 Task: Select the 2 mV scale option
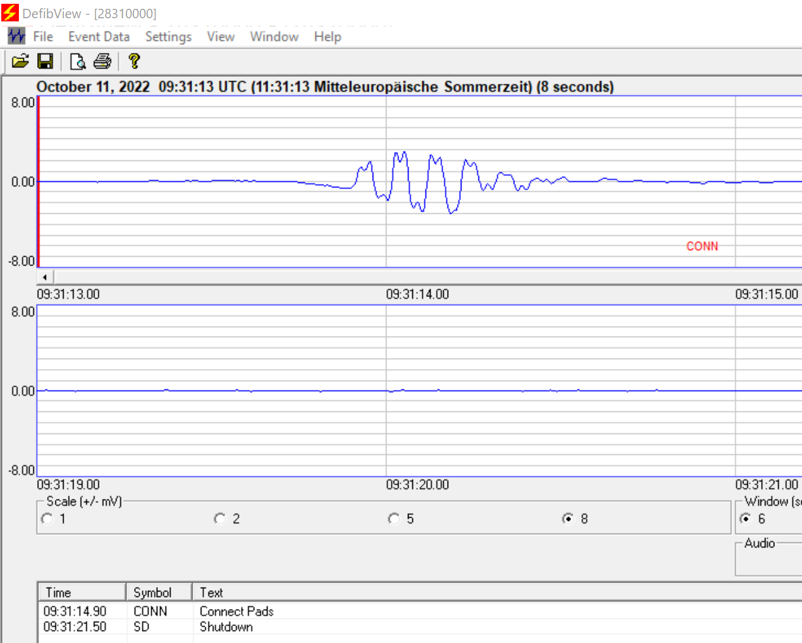tap(220, 518)
